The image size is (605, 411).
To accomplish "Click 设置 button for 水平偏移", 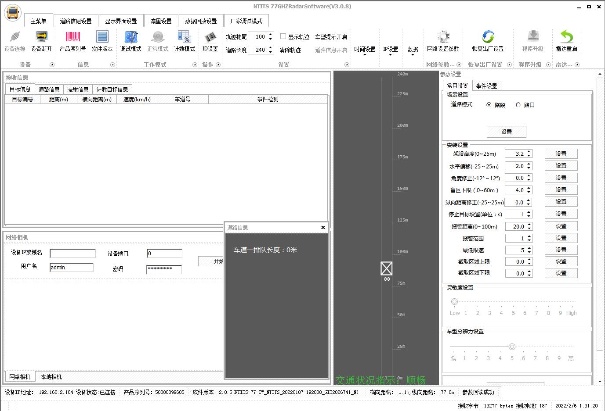I will 561,166.
